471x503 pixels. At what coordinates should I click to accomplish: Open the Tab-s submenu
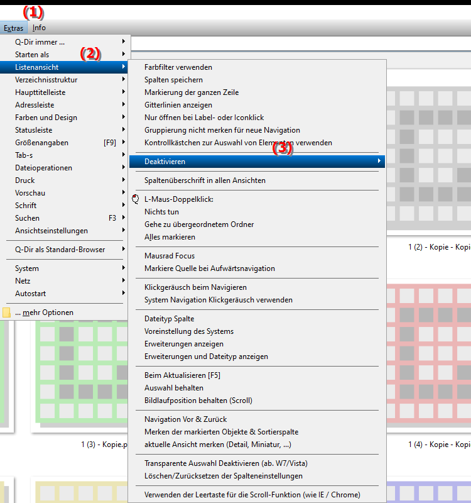click(x=64, y=155)
